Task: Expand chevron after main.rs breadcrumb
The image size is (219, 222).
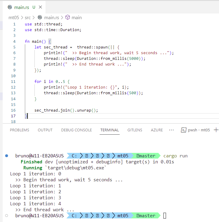Action: (62, 18)
